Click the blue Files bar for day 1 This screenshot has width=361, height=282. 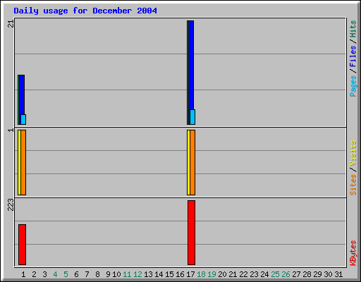click(x=22, y=94)
